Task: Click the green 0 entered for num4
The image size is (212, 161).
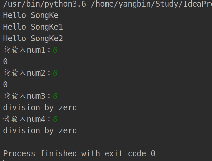Action: click(55, 119)
